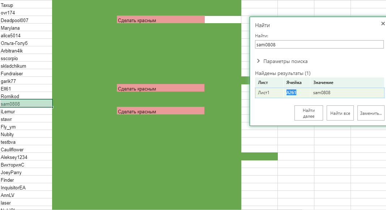The width and height of the screenshot is (386, 210).
Task: Select the Maryiana cell
Action: point(26,28)
